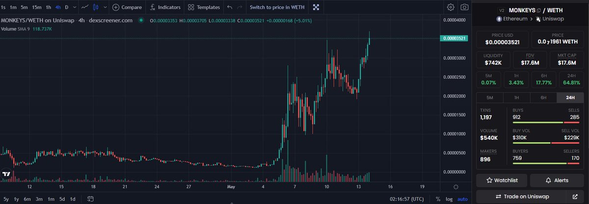Switch stats to the 6H tab
The width and height of the screenshot is (589, 204).
pos(543,98)
